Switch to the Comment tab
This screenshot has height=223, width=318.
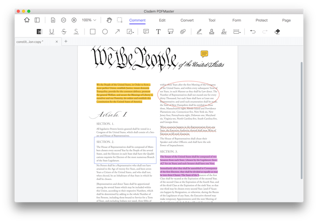click(x=137, y=20)
